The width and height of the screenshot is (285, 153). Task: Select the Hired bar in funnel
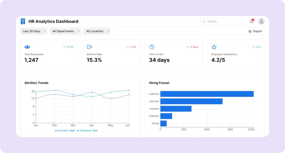point(164,123)
